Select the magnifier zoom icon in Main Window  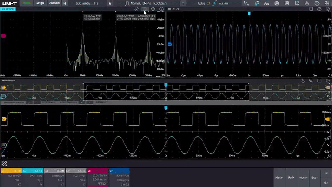[311, 80]
